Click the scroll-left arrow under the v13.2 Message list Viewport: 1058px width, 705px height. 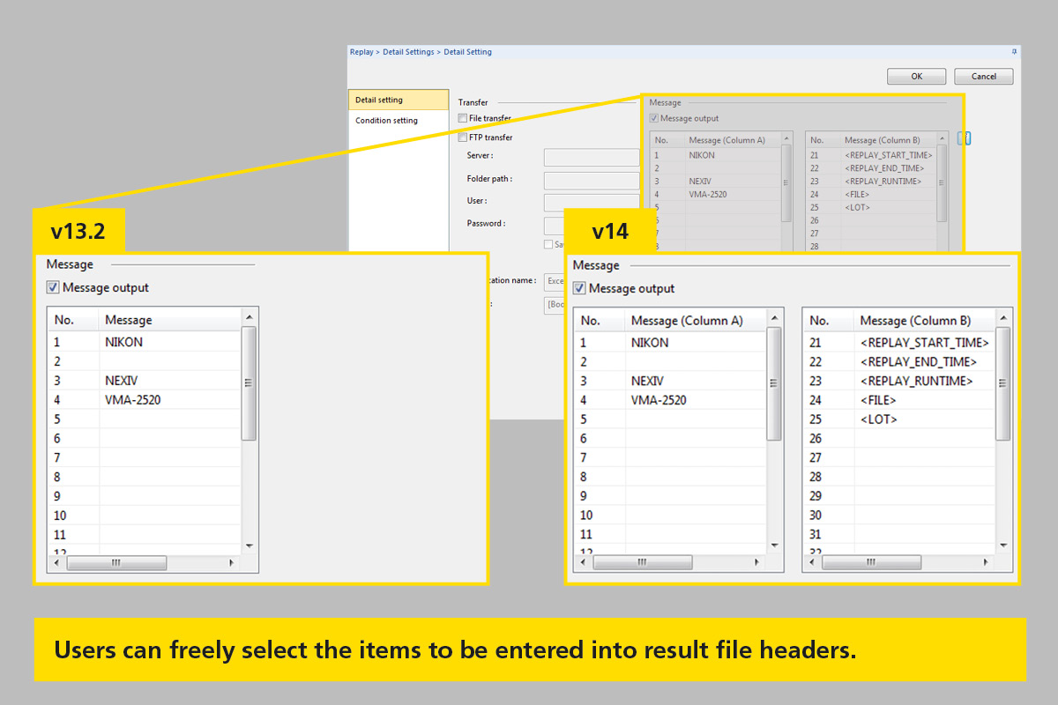pyautogui.click(x=57, y=562)
